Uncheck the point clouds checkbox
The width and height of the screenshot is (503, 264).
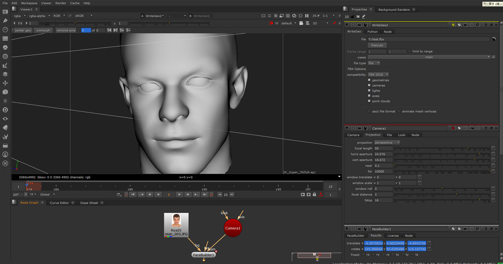click(369, 101)
